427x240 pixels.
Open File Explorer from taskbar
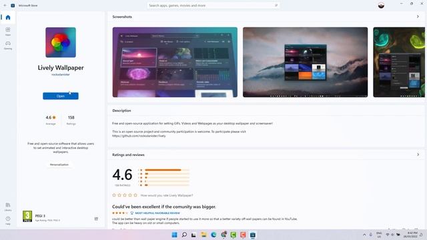coord(203,235)
